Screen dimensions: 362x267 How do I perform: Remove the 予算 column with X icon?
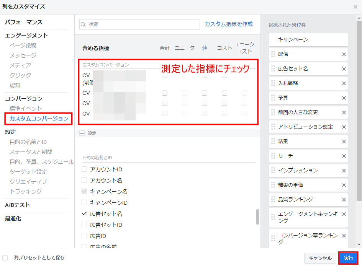tap(344, 98)
